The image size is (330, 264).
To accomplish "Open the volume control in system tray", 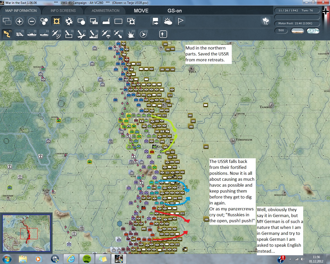I will [x=302, y=259].
